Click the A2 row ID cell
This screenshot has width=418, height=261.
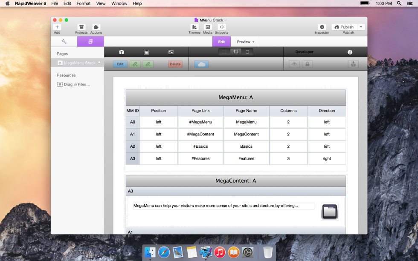click(x=133, y=146)
